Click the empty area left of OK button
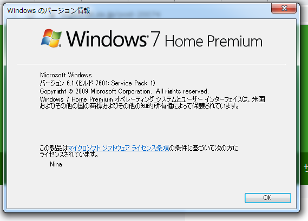Viewport: 308px width, 221px height. 137,198
